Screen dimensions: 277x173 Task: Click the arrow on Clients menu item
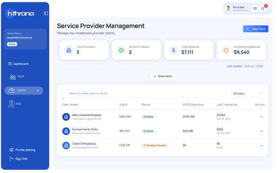coord(38,90)
